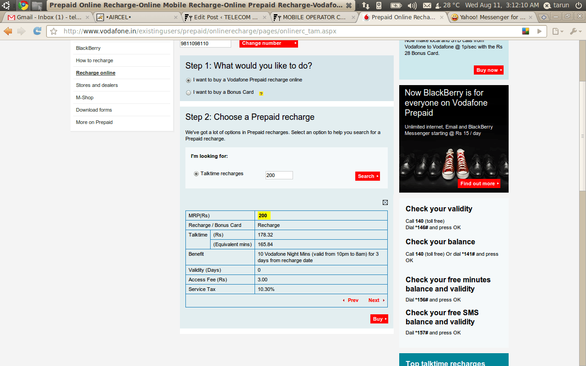Open the Download forms link

pos(94,110)
